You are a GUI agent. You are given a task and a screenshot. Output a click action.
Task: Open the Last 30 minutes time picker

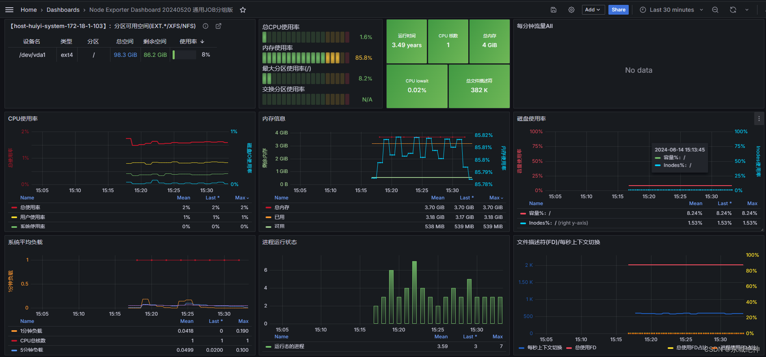671,10
